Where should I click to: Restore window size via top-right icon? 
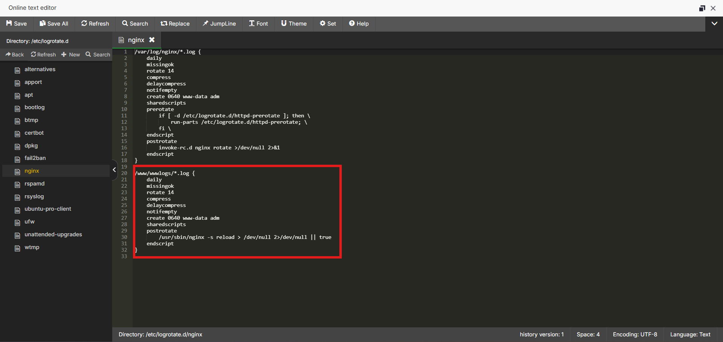click(x=702, y=8)
